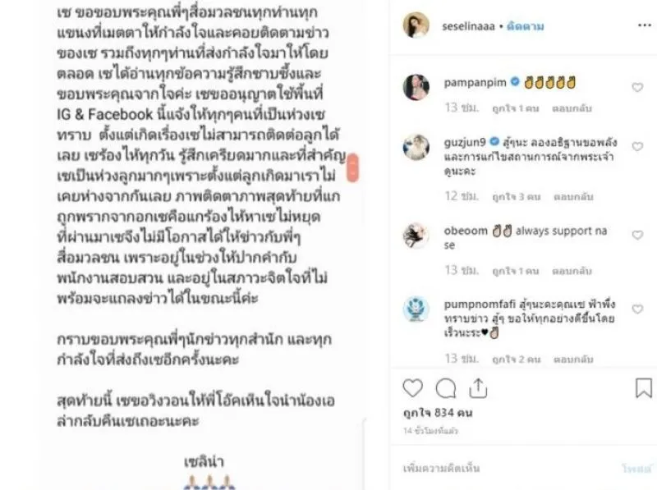Image resolution: width=657 pixels, height=490 pixels.
Task: Reply to pampanpim's comment
Action: (x=572, y=108)
